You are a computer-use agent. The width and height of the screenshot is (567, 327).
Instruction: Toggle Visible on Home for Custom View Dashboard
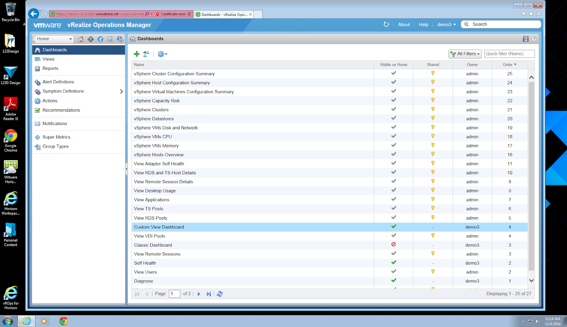tap(393, 226)
